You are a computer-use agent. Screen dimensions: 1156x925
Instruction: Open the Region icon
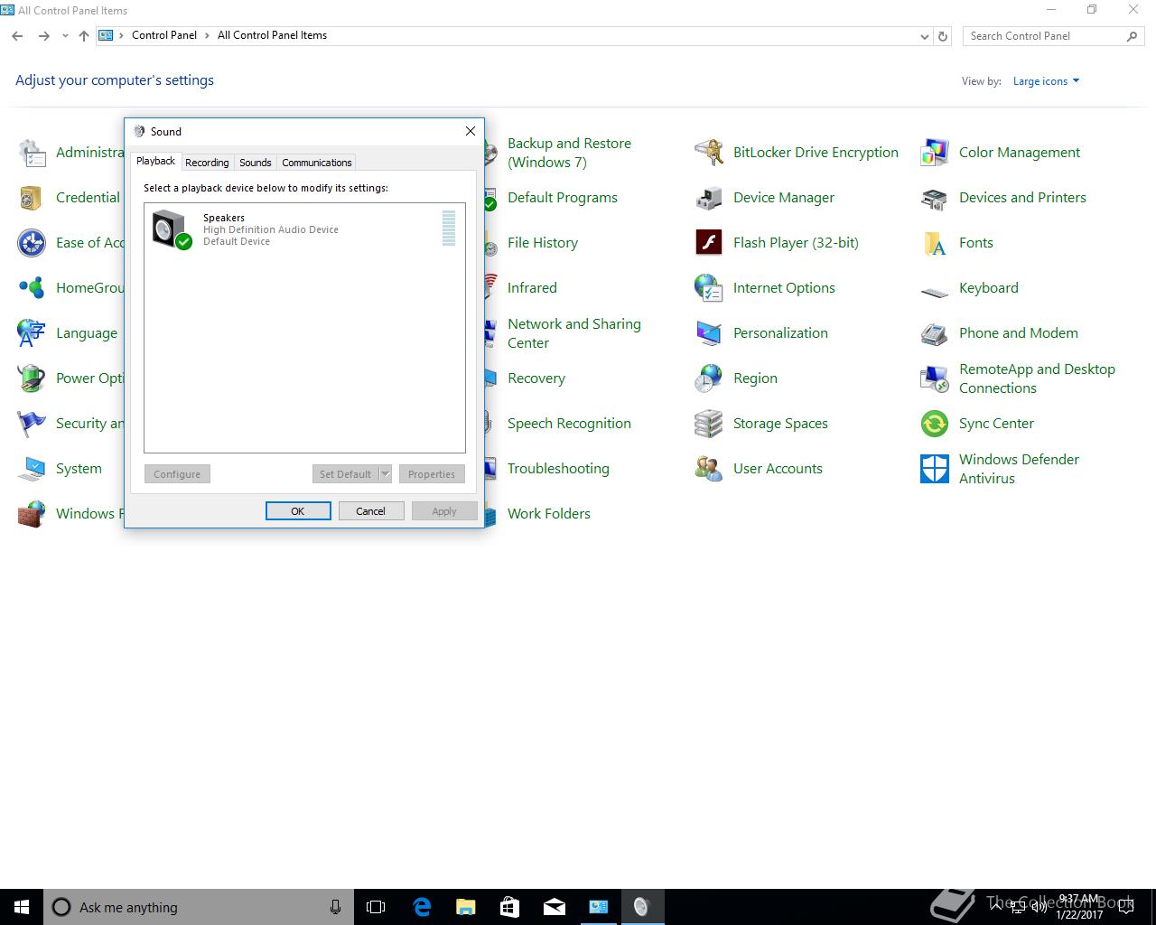point(709,378)
